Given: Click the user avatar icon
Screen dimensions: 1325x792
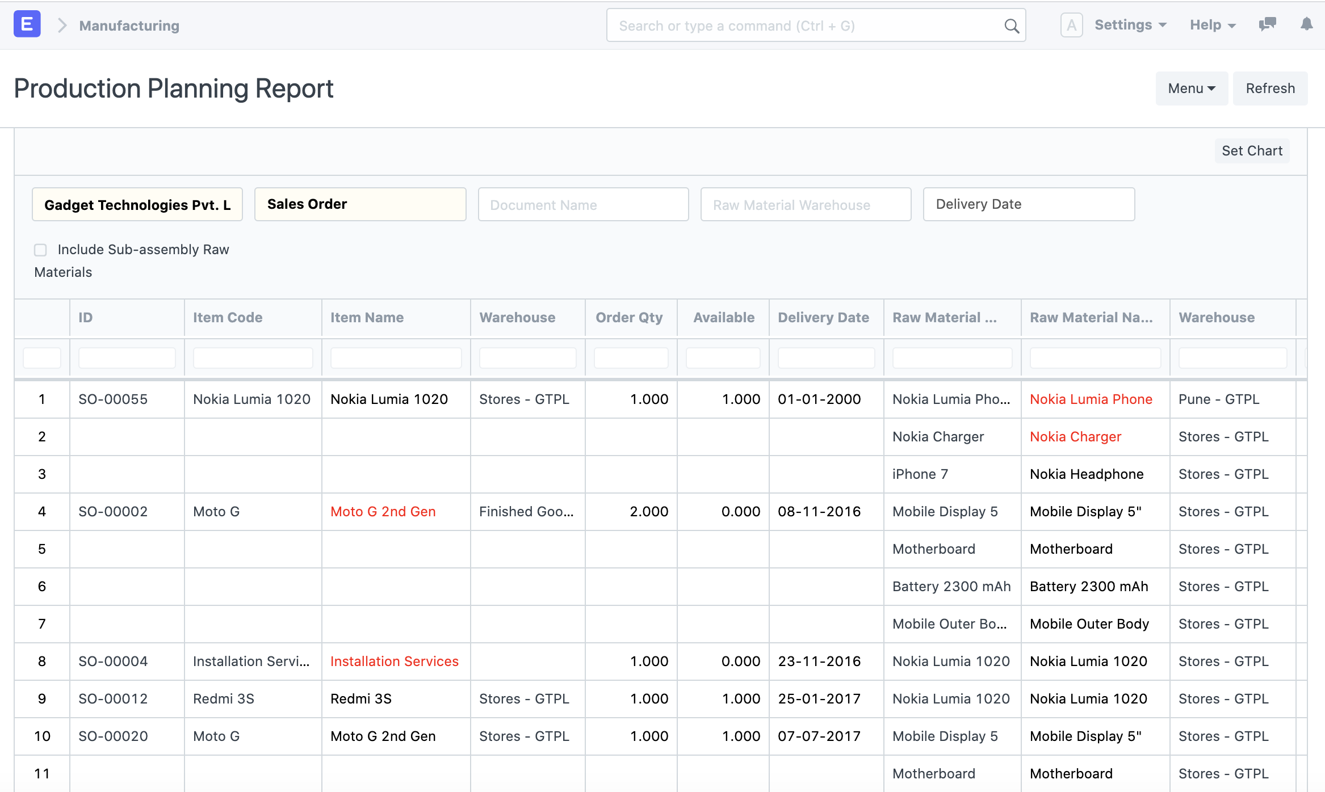Looking at the screenshot, I should point(1071,25).
